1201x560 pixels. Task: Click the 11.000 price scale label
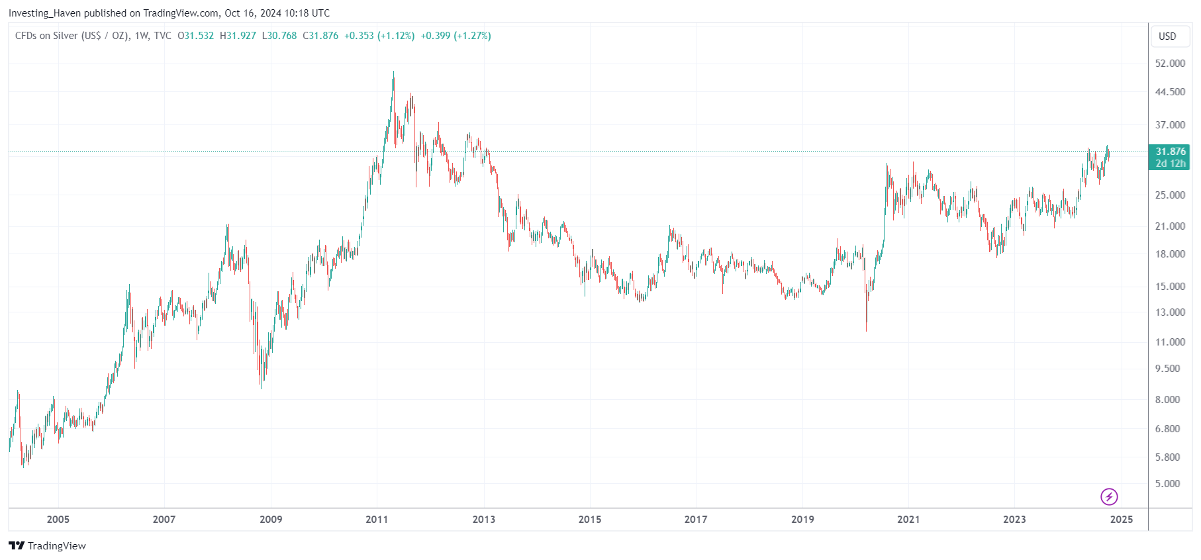pyautogui.click(x=1170, y=342)
